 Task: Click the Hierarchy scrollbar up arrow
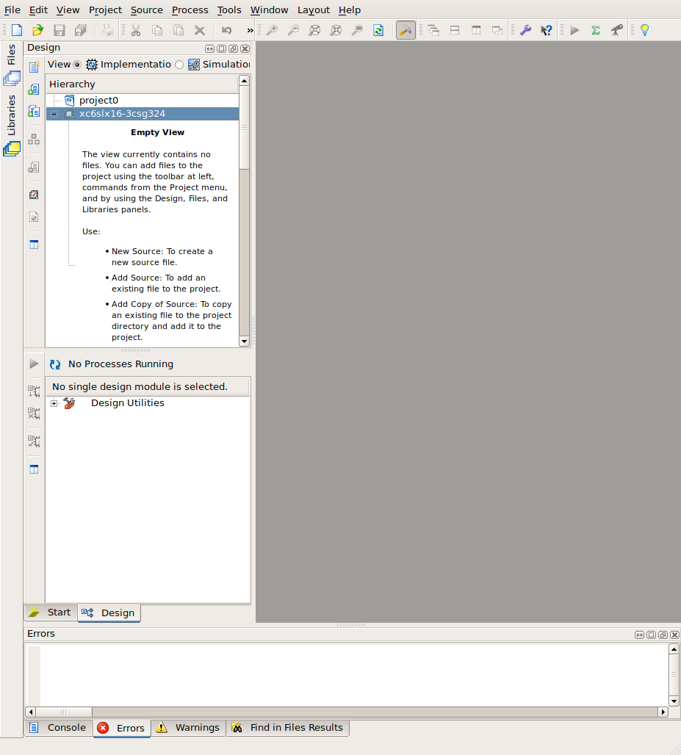(x=244, y=80)
